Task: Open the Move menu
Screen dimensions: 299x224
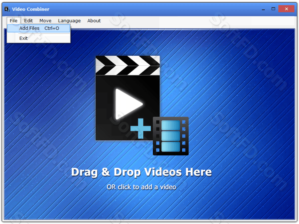Action: 45,21
